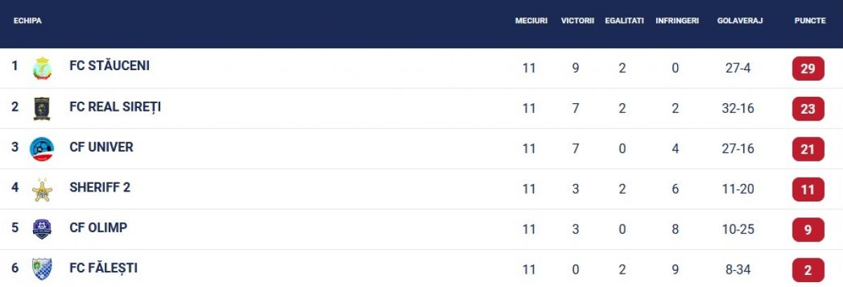Click the Puncte column header
Image resolution: width=843 pixels, height=287 pixels.
click(x=810, y=21)
